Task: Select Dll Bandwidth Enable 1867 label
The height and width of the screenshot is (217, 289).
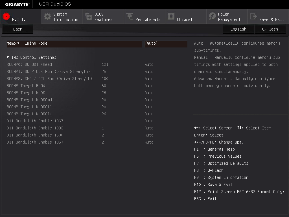Action: [35, 142]
